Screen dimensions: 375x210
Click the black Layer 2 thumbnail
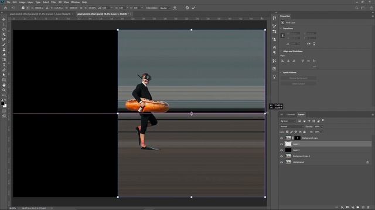tap(288, 150)
